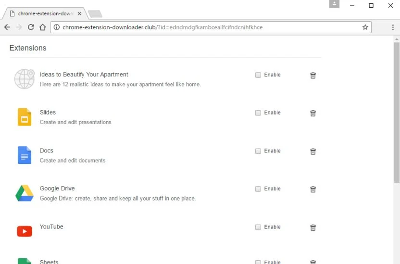The image size is (400, 264).
Task: Close the chrome-extension-downloader tab
Action: click(80, 13)
